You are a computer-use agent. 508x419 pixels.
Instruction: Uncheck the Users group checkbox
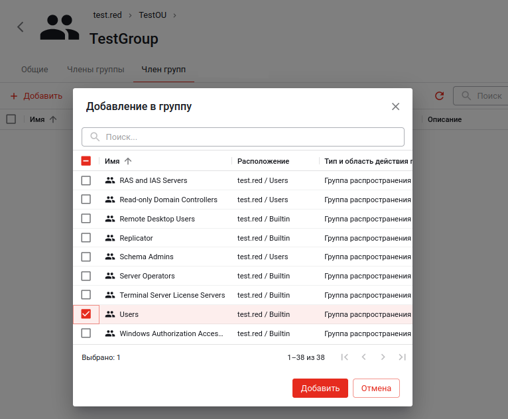coord(86,314)
